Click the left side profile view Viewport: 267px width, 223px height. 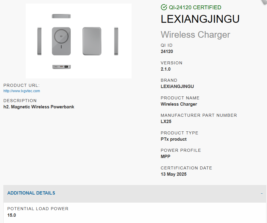(x=39, y=41)
